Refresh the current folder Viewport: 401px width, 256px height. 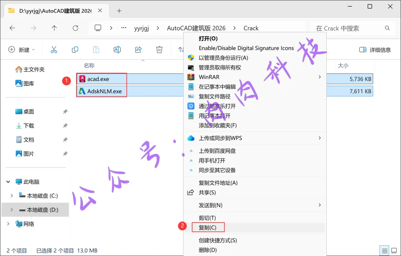pyautogui.click(x=75, y=28)
